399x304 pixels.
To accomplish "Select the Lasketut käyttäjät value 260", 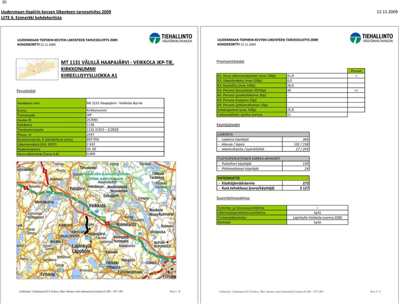I will pos(305,139).
